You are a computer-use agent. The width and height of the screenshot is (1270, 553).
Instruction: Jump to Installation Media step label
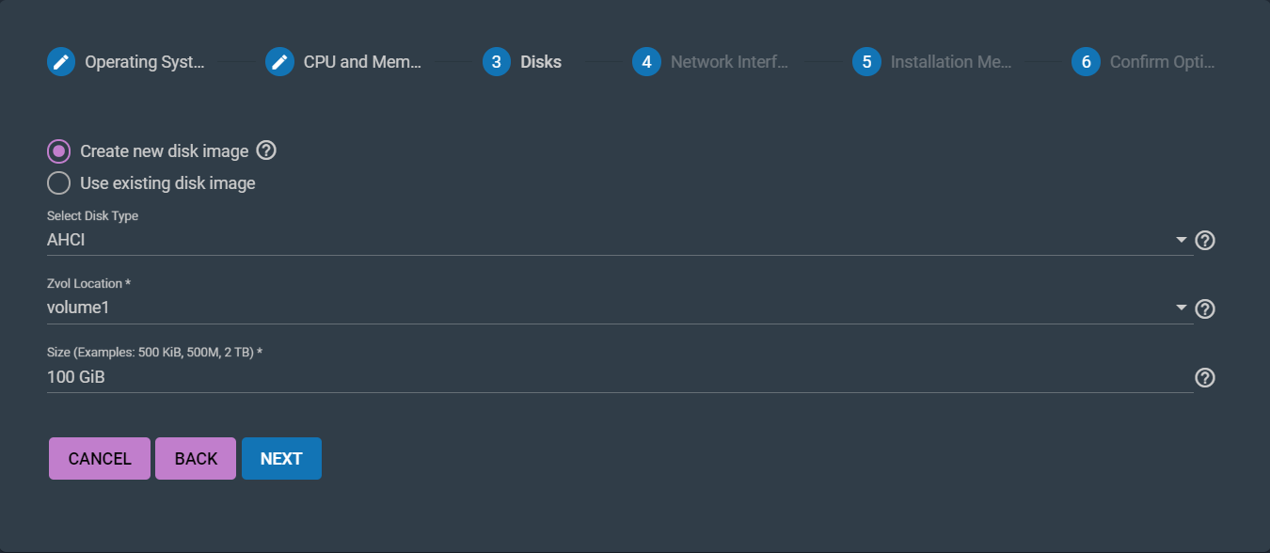coord(951,62)
